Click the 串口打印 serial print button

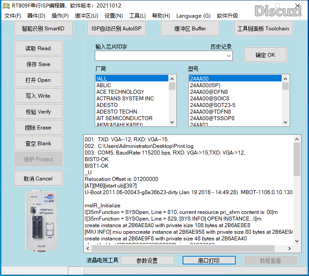click(208, 261)
